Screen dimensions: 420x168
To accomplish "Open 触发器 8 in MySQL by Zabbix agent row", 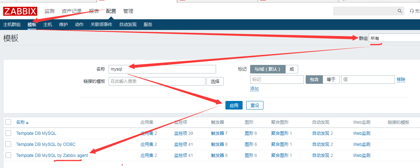I will 218,155.
